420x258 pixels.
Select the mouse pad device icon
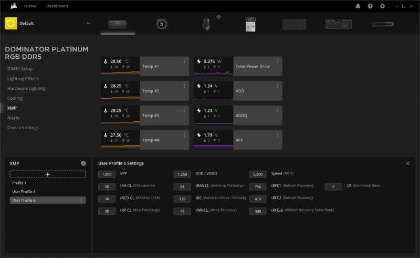[295, 24]
